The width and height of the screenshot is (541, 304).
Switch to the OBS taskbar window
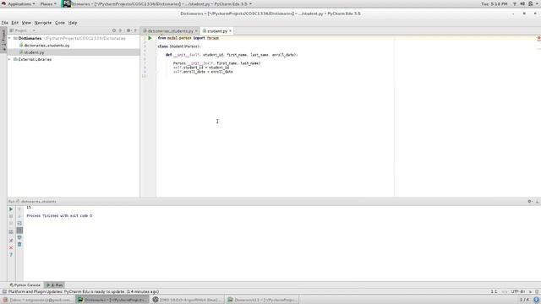[188, 300]
